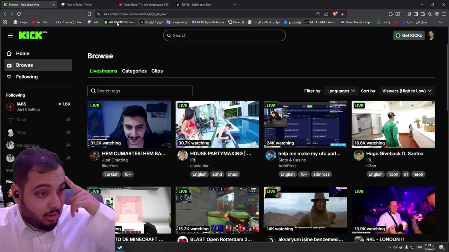Image resolution: width=449 pixels, height=252 pixels.
Task: Switch to Livestreams tab
Action: coord(103,71)
